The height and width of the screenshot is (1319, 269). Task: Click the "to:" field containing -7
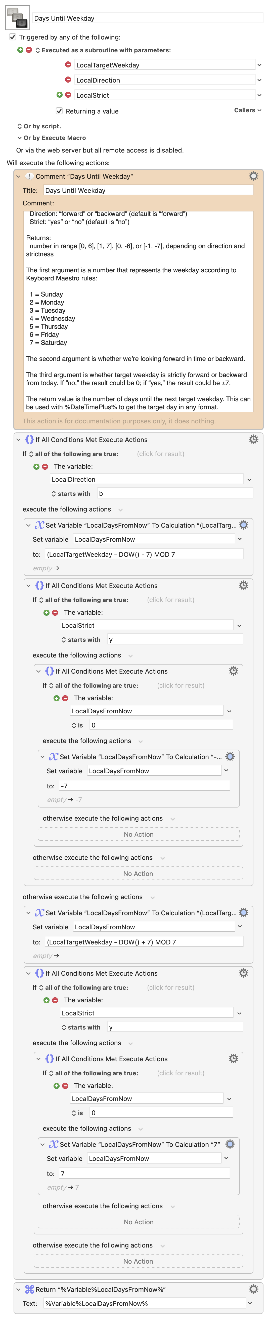[x=145, y=785]
